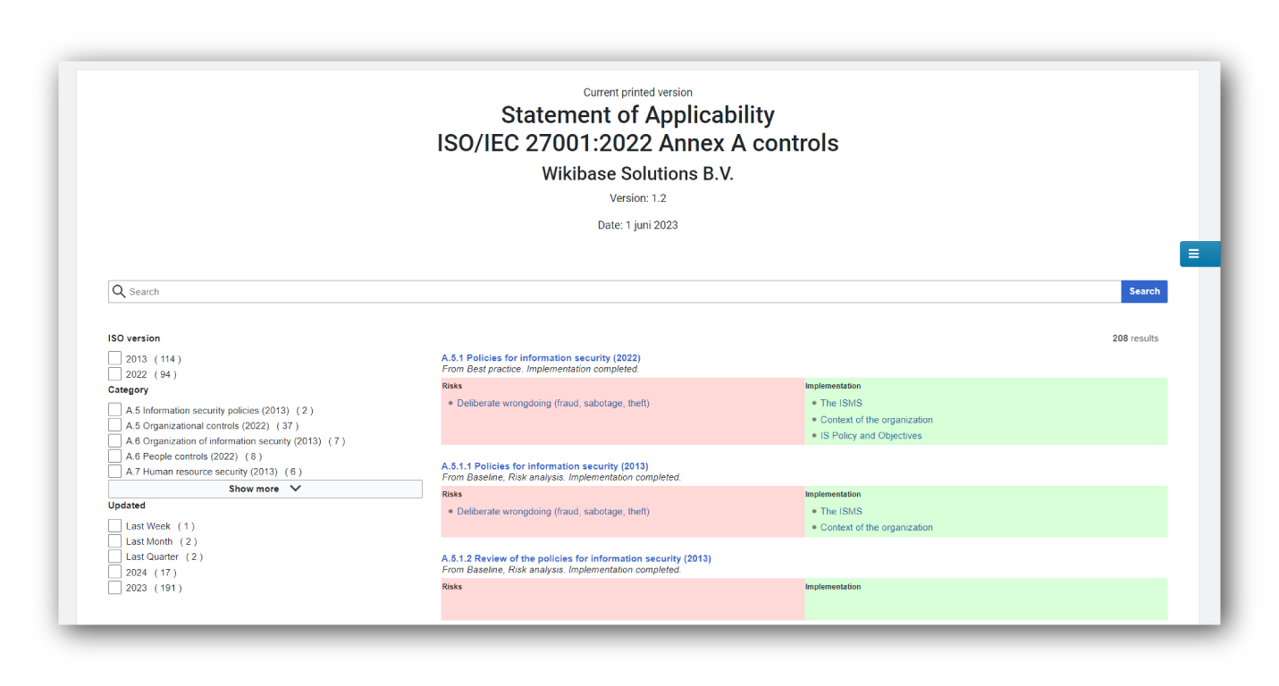This screenshot has width=1279, height=686.
Task: Check "A.5 Information security policies (2013)" filter
Action: click(x=114, y=409)
